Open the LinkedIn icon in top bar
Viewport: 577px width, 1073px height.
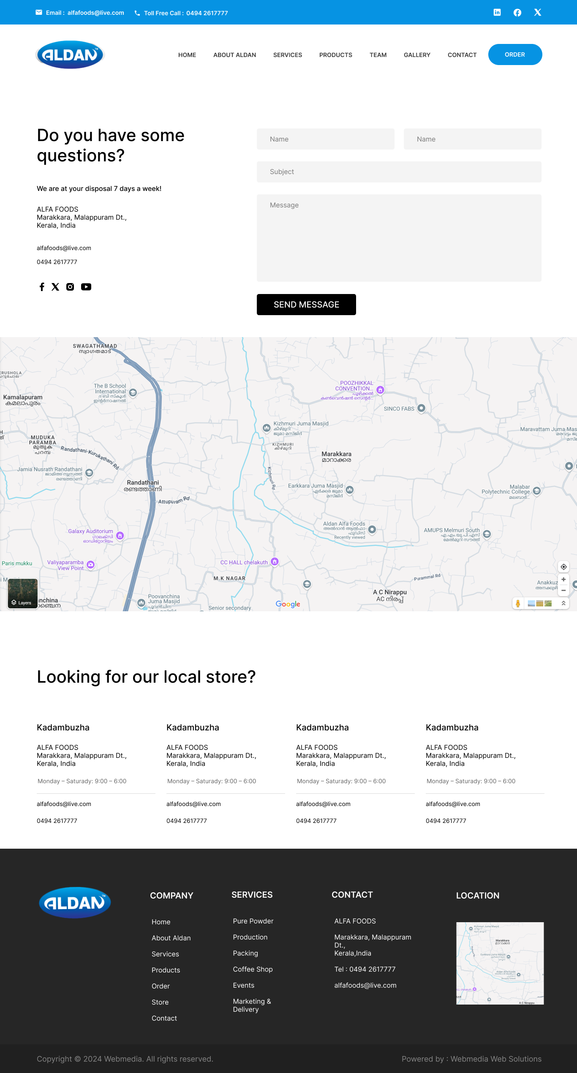pos(497,13)
